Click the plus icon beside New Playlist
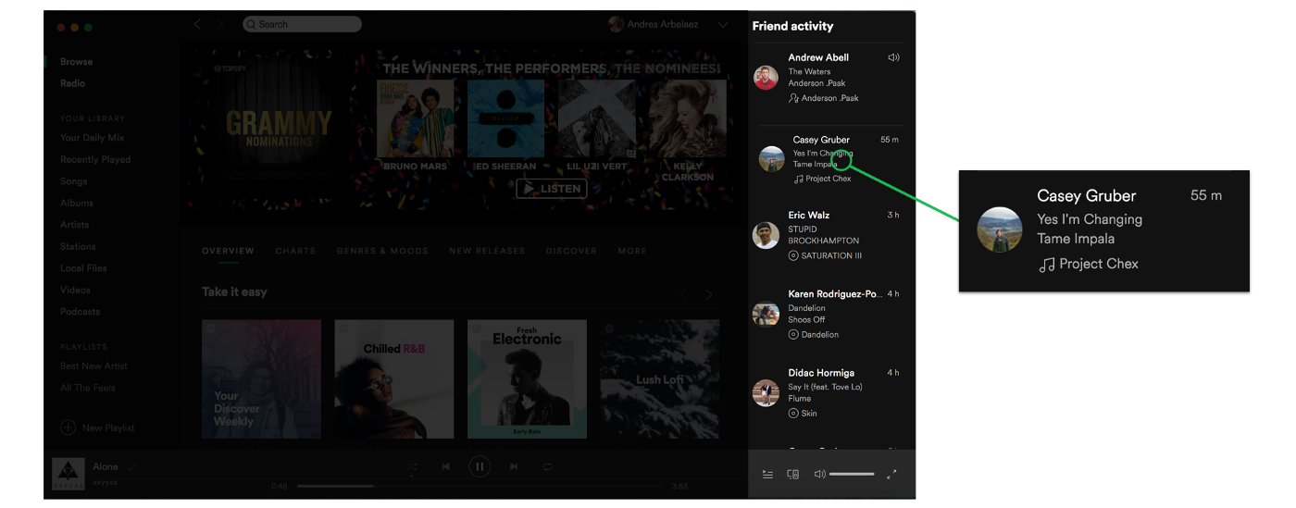Screen dimensions: 1296x508 (69, 427)
